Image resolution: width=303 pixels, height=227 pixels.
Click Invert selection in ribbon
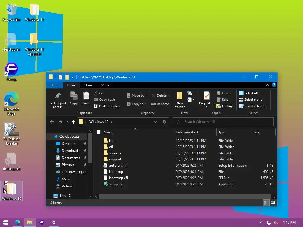point(253,106)
